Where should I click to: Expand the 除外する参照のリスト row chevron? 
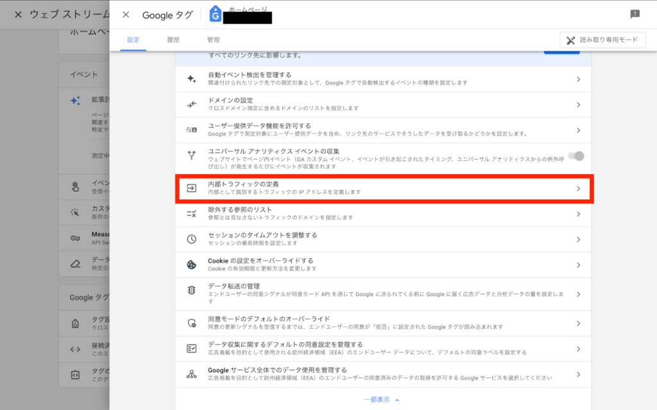pyautogui.click(x=579, y=215)
